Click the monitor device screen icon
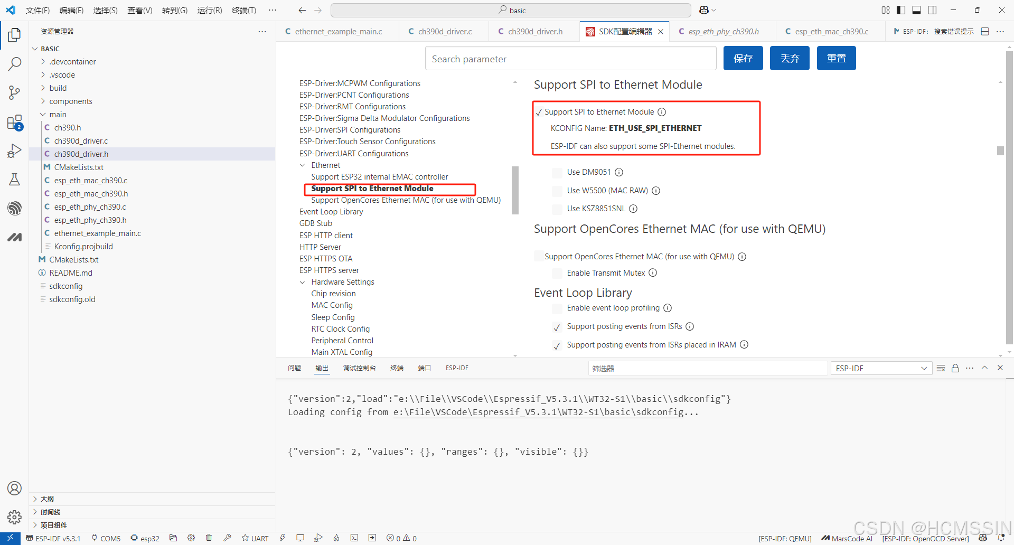Image resolution: width=1014 pixels, height=545 pixels. [x=300, y=538]
